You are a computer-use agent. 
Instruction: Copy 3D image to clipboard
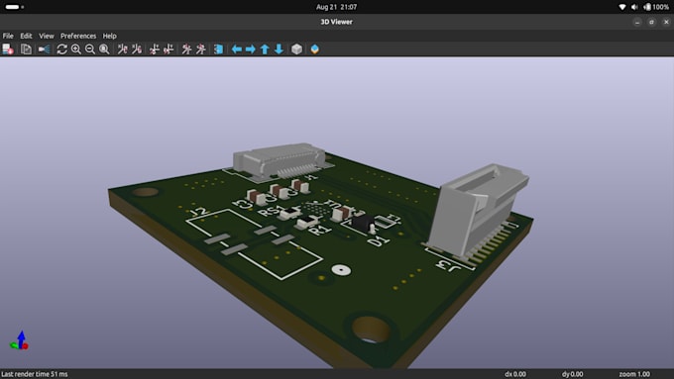pos(26,49)
